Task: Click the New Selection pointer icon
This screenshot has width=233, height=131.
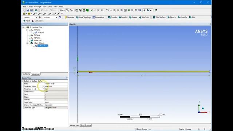Action: [x=67, y=10]
